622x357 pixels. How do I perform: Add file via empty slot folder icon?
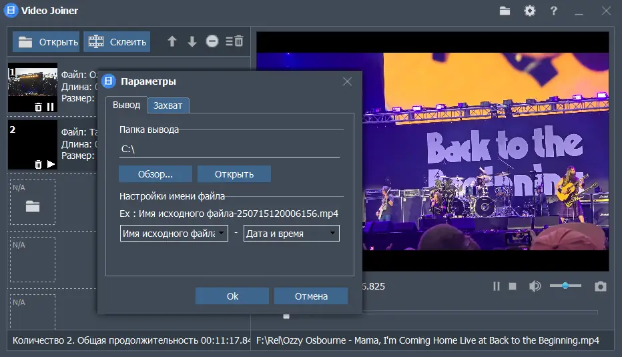(33, 206)
